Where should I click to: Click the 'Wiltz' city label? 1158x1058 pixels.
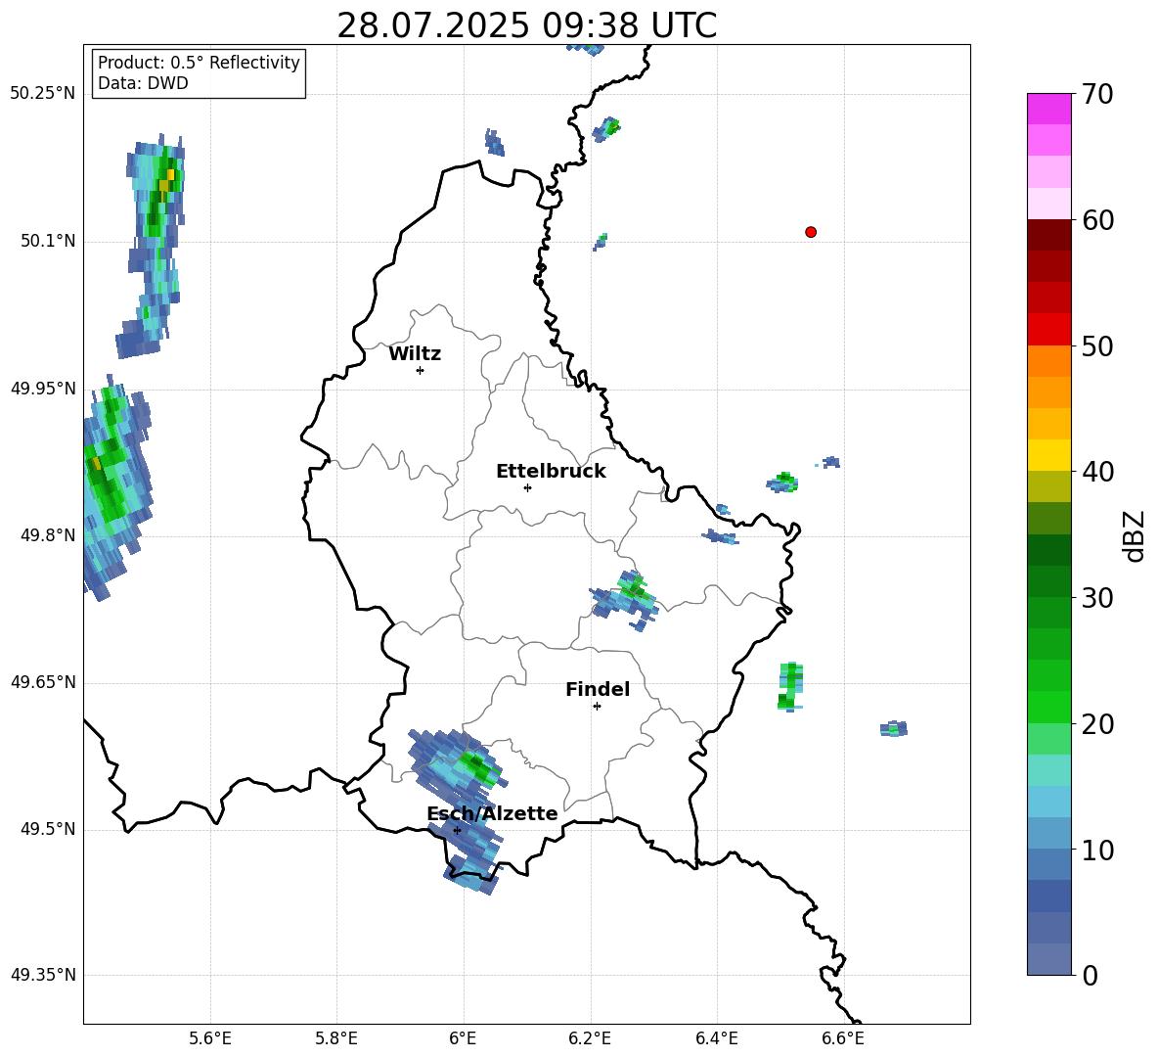click(x=415, y=354)
